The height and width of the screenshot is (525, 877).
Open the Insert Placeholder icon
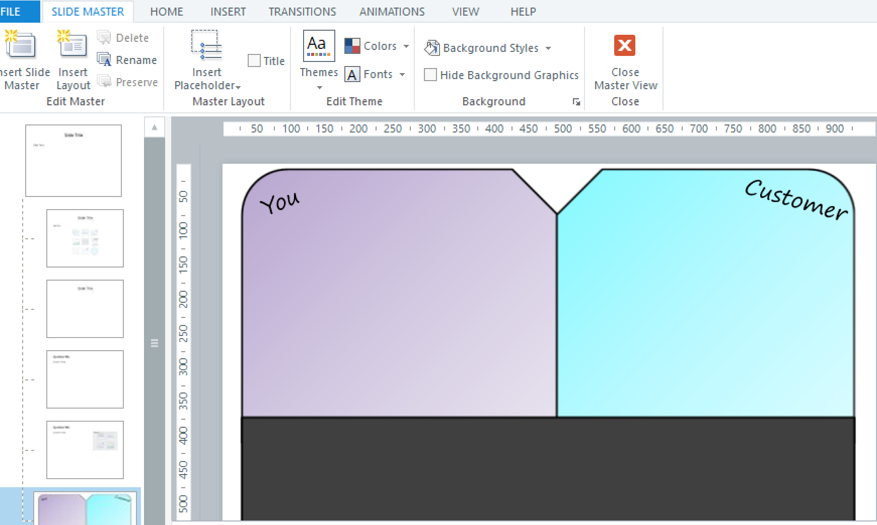point(206,45)
